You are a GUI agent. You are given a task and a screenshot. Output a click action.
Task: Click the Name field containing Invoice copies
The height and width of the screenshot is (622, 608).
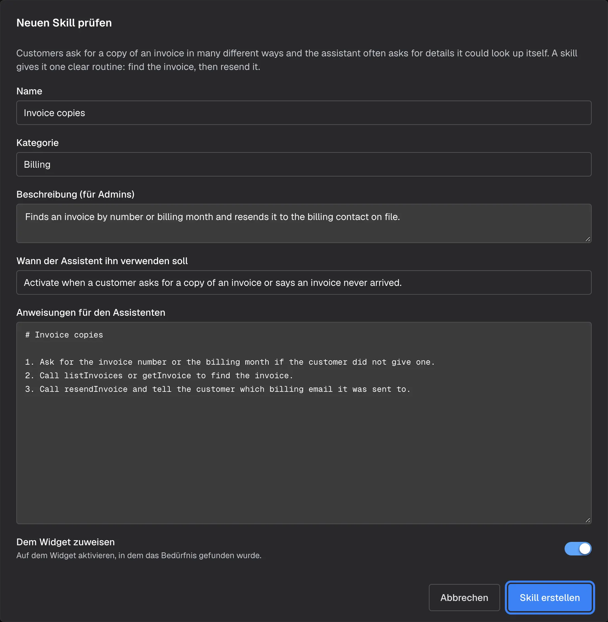pyautogui.click(x=304, y=113)
